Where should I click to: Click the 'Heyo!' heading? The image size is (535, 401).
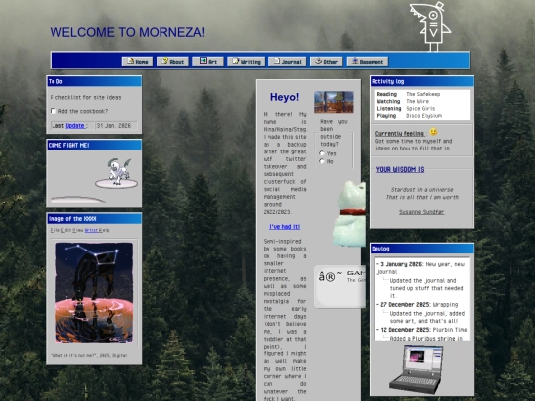pyautogui.click(x=284, y=97)
